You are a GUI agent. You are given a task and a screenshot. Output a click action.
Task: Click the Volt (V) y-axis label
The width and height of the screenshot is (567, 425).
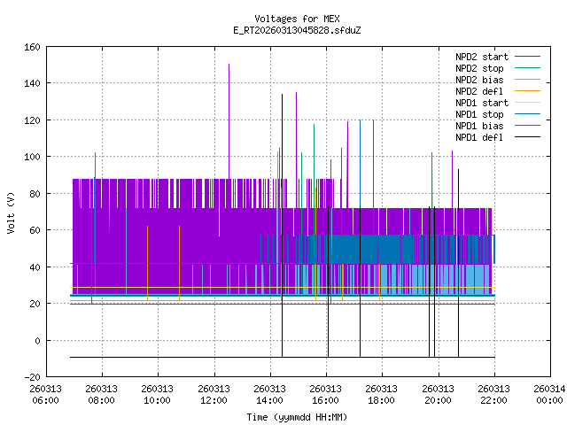[11, 212]
